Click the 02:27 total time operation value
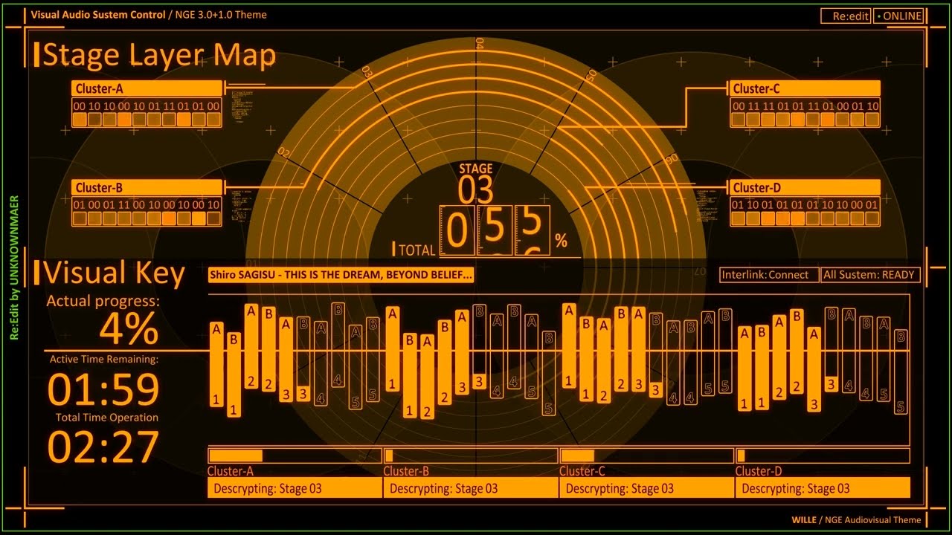 [x=103, y=447]
